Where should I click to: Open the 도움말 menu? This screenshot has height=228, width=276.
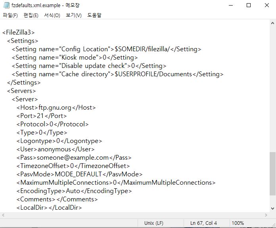94,15
